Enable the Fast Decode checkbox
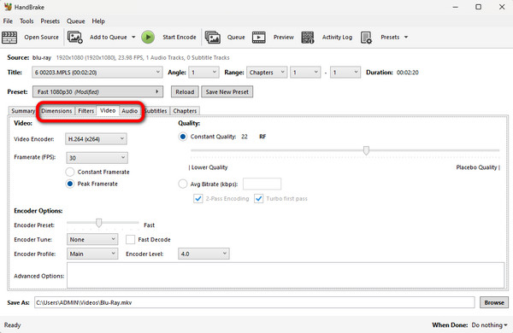The width and height of the screenshot is (513, 333). tap(130, 240)
